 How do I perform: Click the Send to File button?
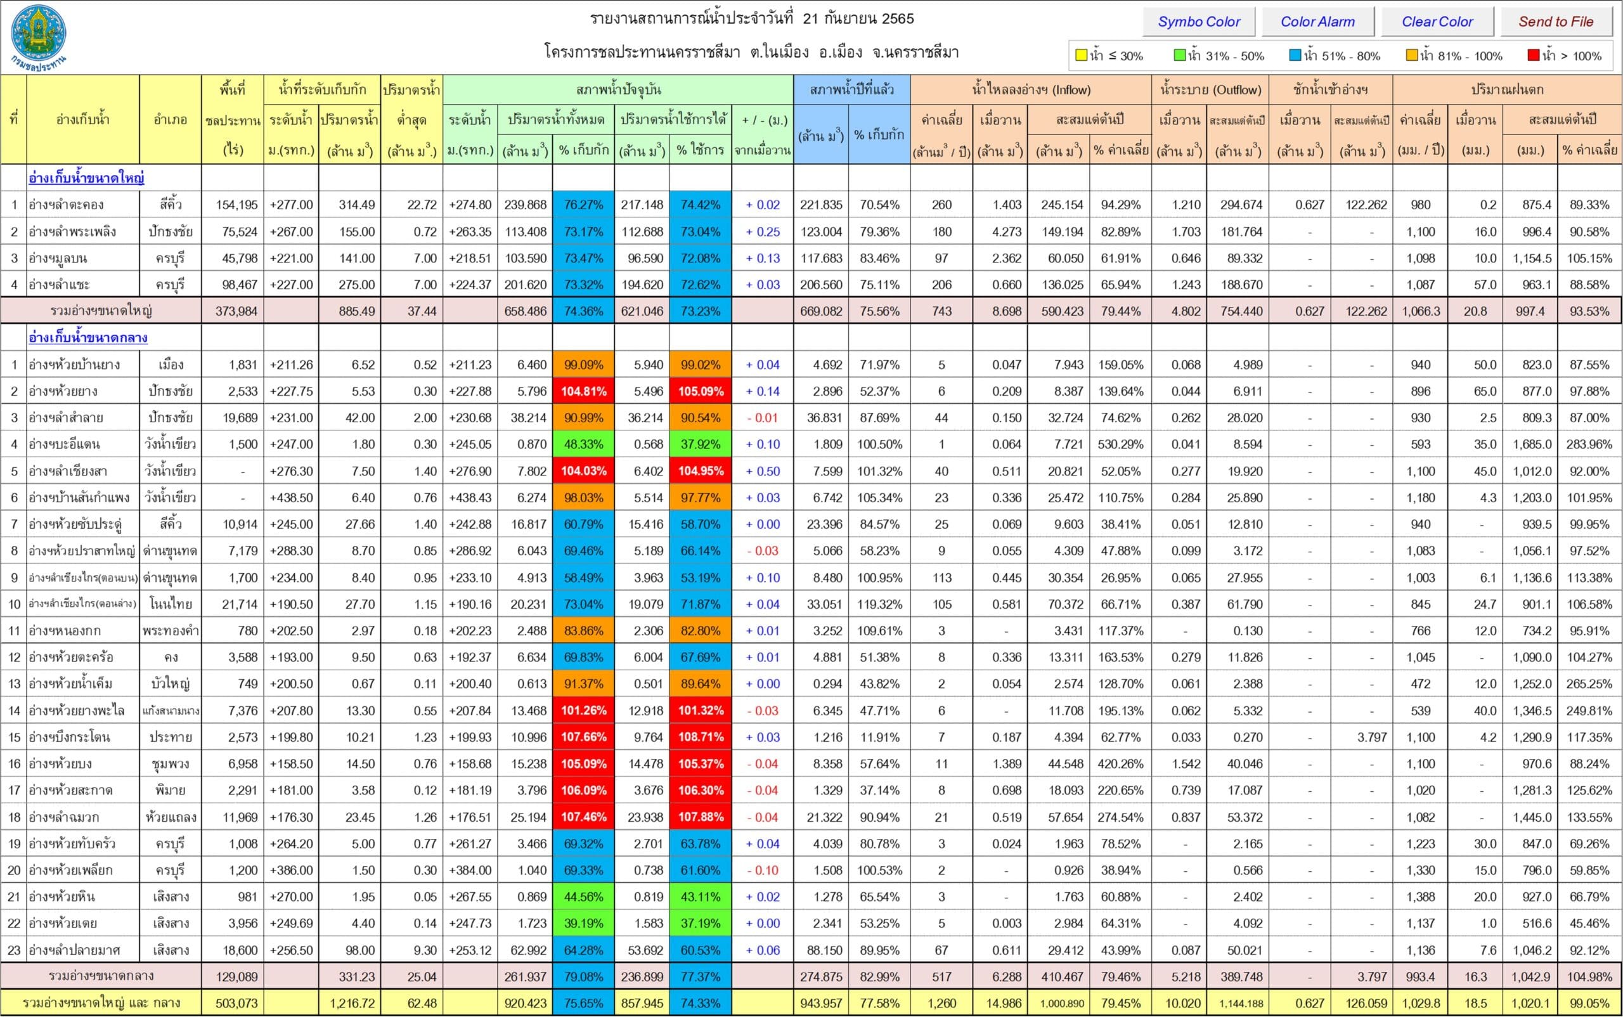click(x=1556, y=22)
